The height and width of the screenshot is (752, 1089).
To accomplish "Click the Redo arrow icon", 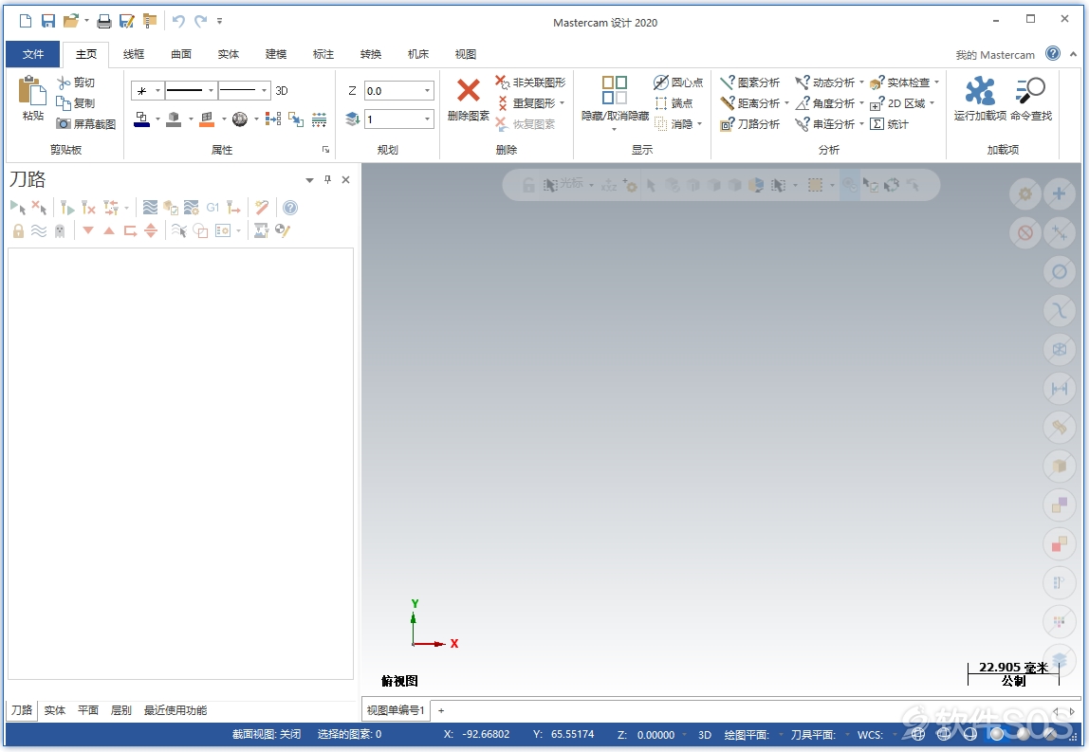I will tap(201, 21).
